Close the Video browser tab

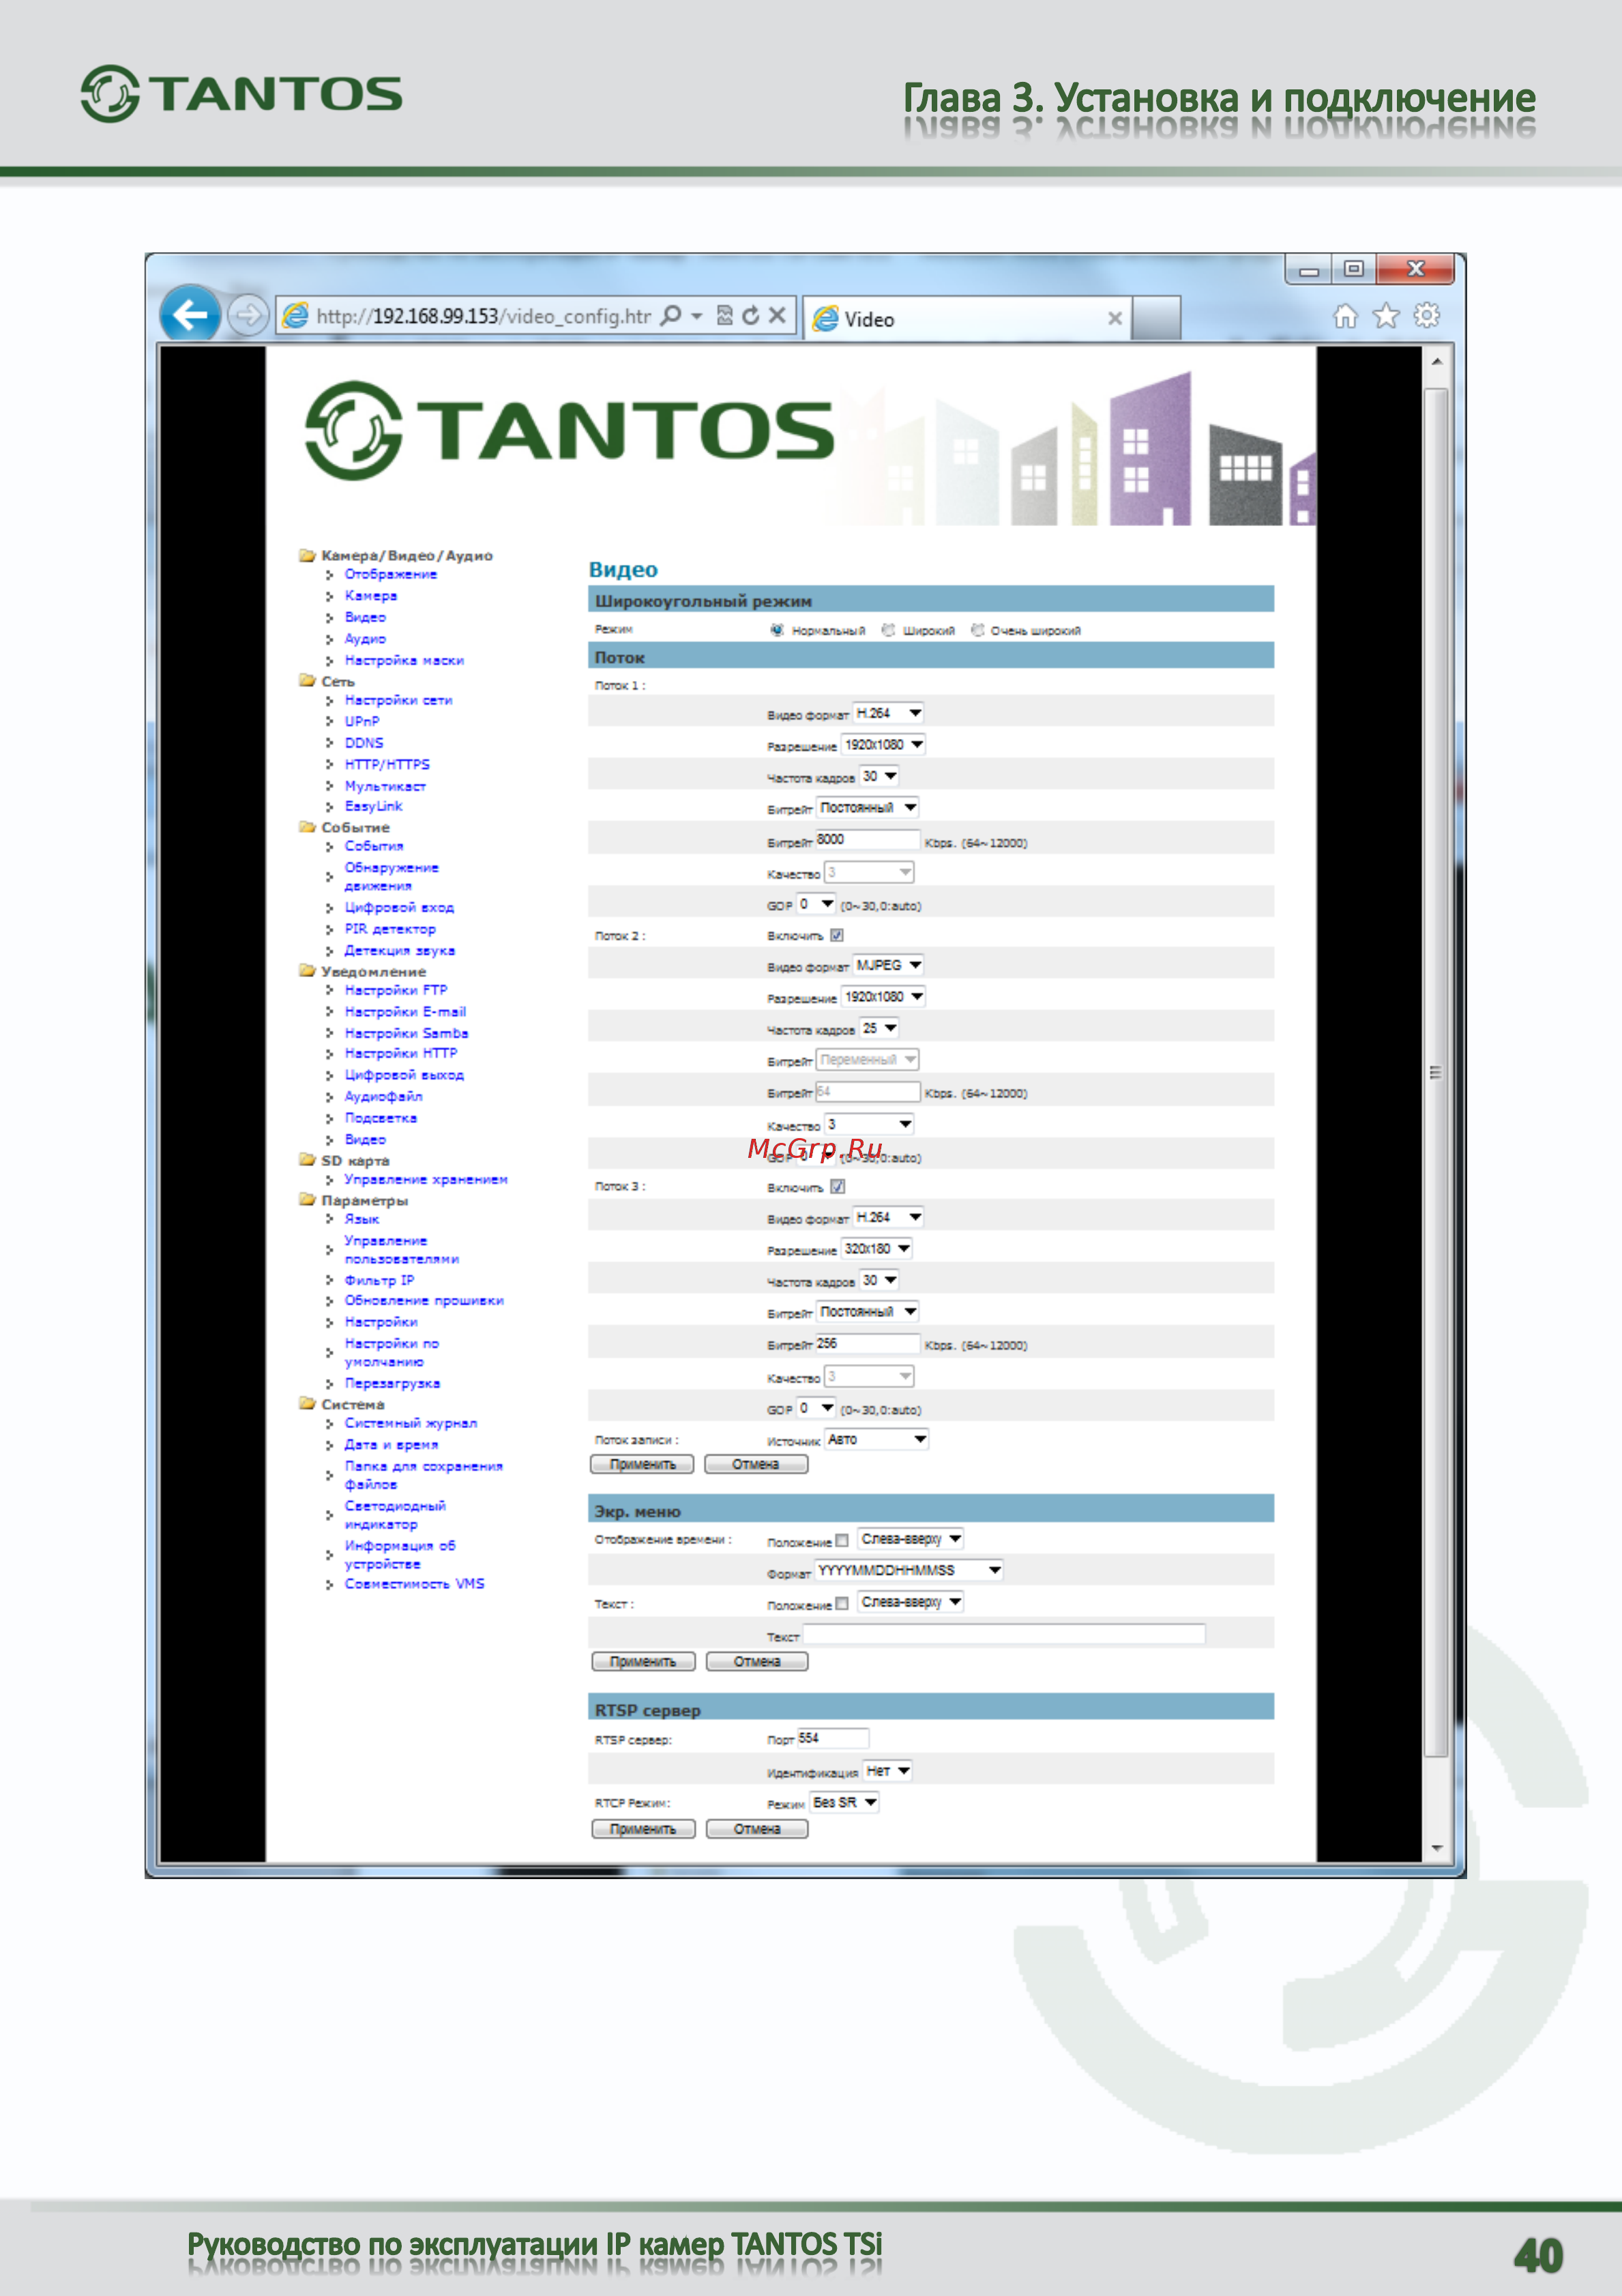(x=1115, y=318)
